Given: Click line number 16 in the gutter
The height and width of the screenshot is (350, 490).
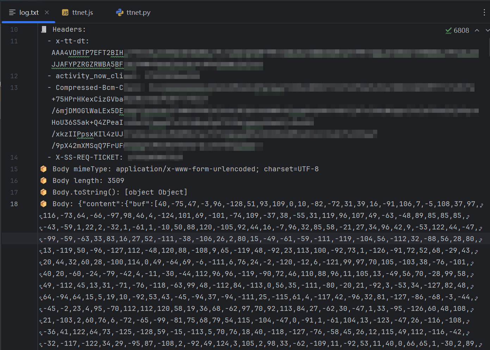Looking at the screenshot, I should (14, 181).
